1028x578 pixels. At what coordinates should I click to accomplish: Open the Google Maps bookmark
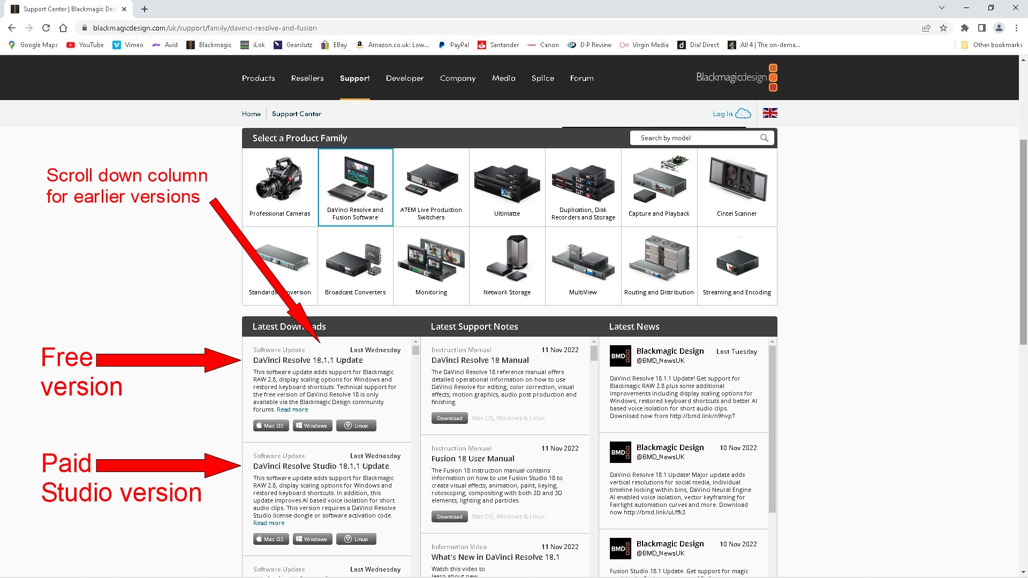(33, 45)
